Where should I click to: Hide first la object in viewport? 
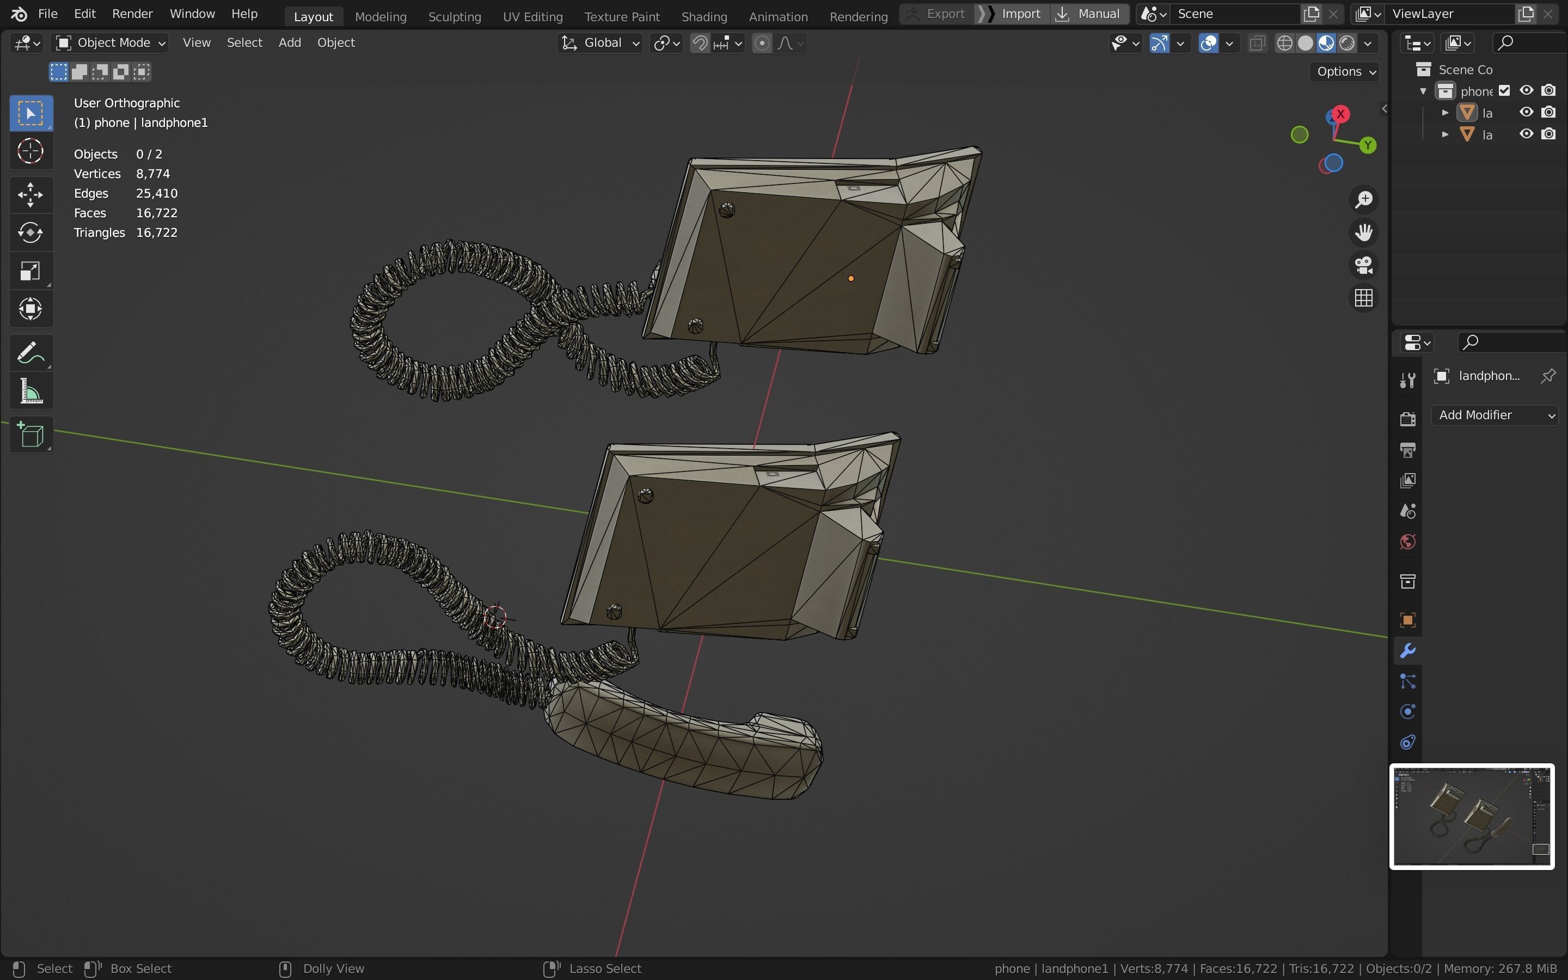coord(1527,112)
